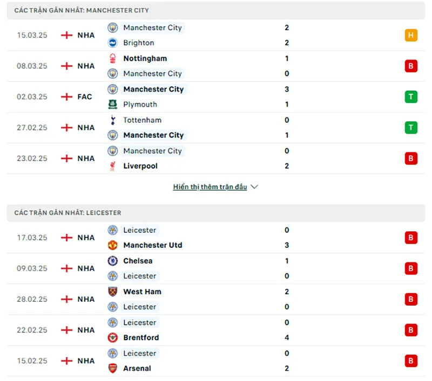Click the Liverpool club crest icon
This screenshot has height=381, width=432.
112,166
